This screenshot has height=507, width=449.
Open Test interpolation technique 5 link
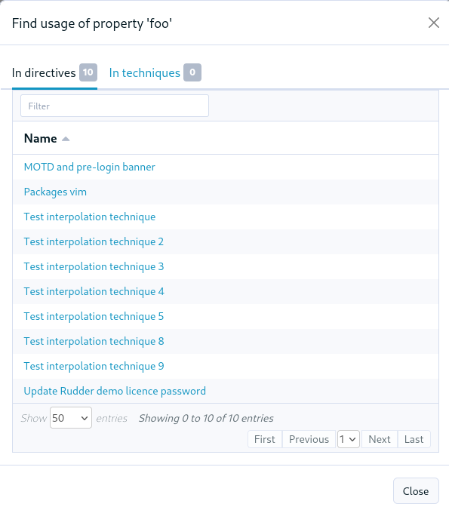(x=94, y=316)
